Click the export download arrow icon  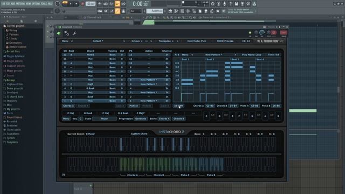click(254, 4)
